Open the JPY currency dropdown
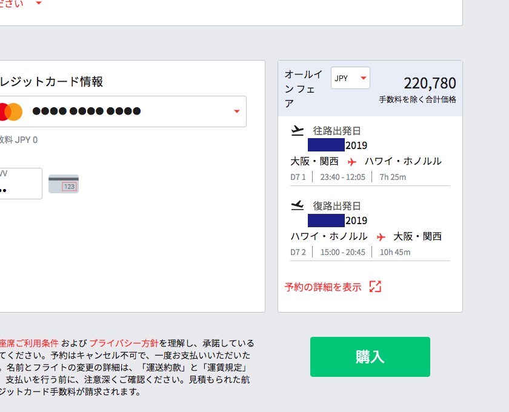Viewport: 509px width, 412px height. 350,78
